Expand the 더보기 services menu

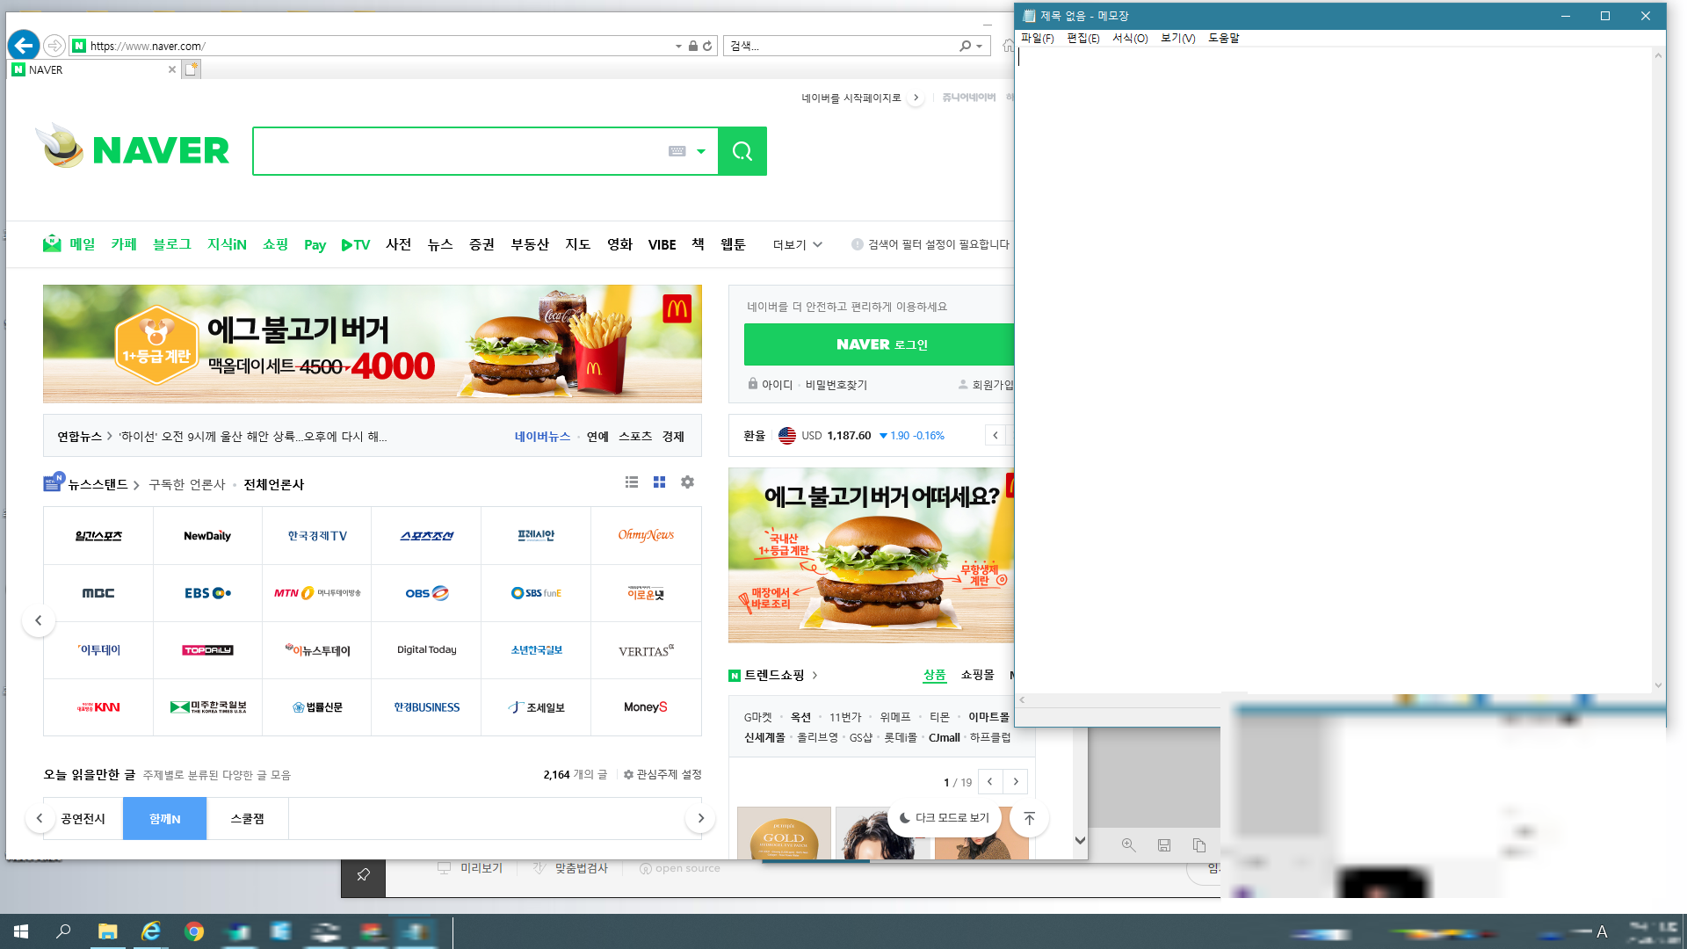(797, 244)
